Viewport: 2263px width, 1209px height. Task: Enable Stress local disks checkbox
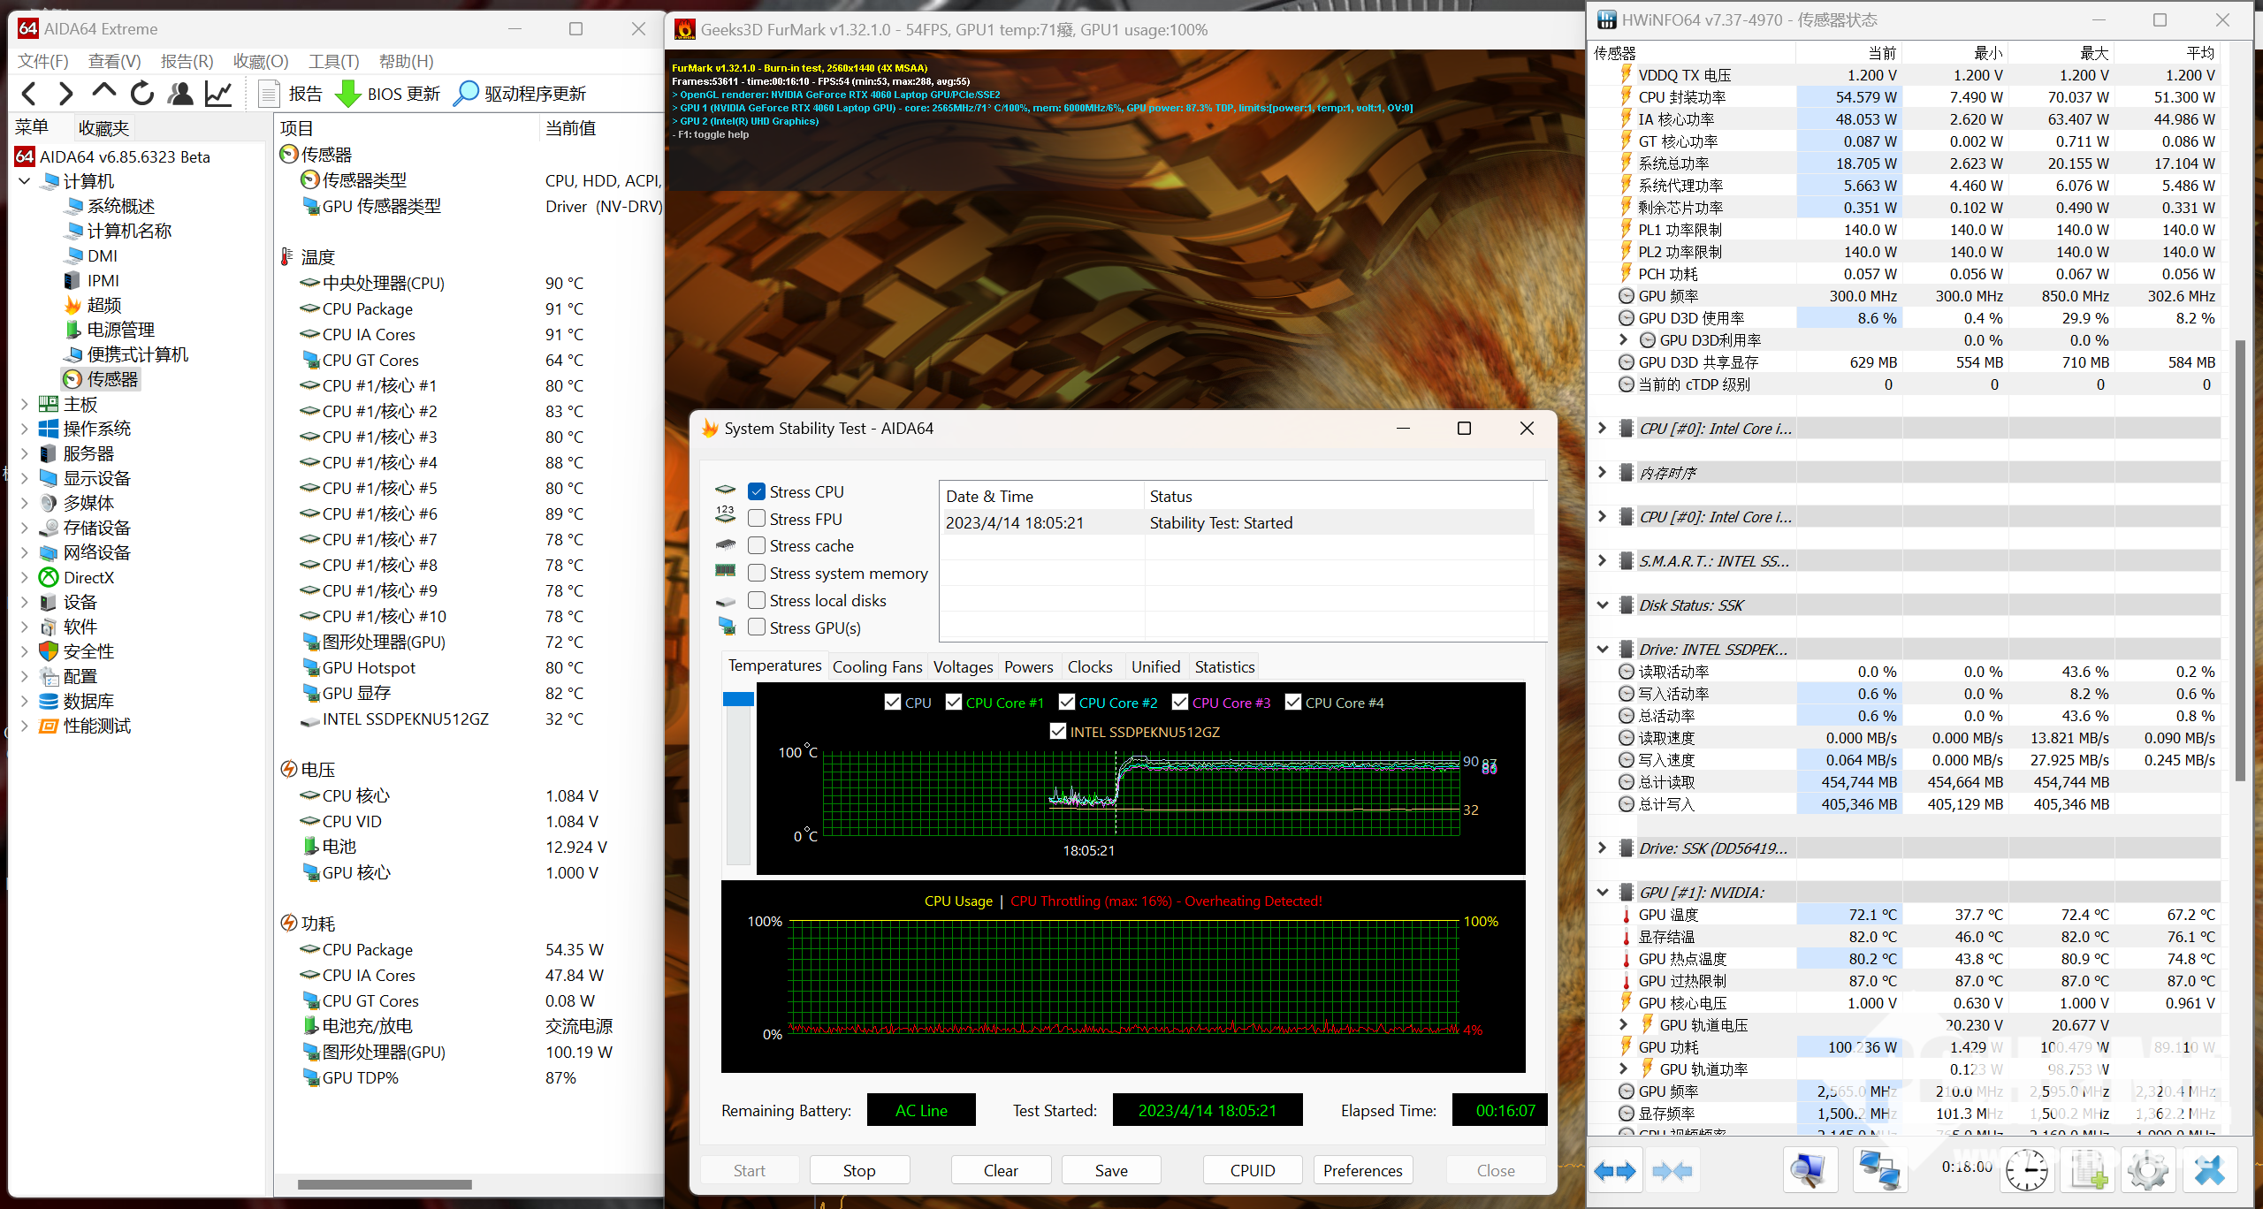pyautogui.click(x=757, y=600)
